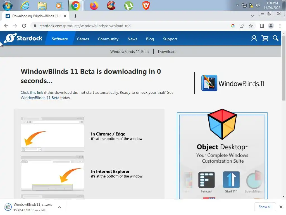This screenshot has height=215, width=286.
Task: Select the Download subnav link
Action: tap(166, 52)
